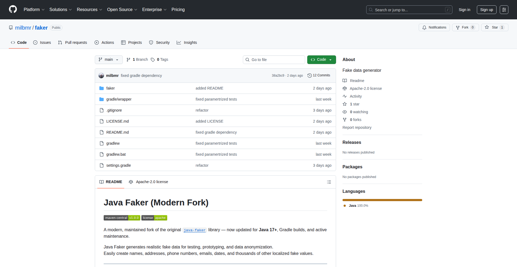The height and width of the screenshot is (267, 517).
Task: Switch to the Pull requests tab
Action: tap(72, 42)
